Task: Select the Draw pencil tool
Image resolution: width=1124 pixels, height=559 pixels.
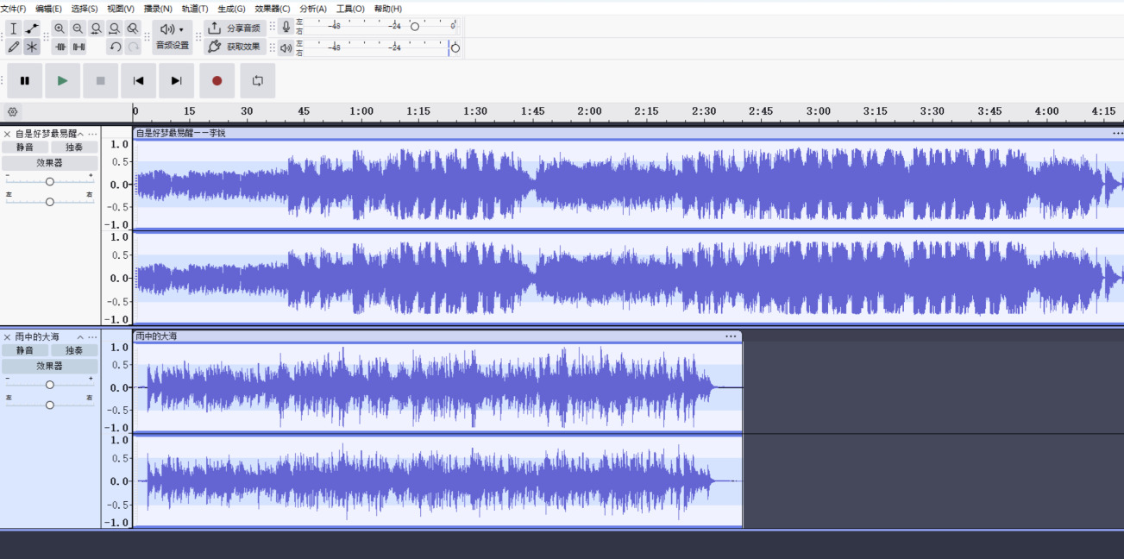Action: (14, 47)
